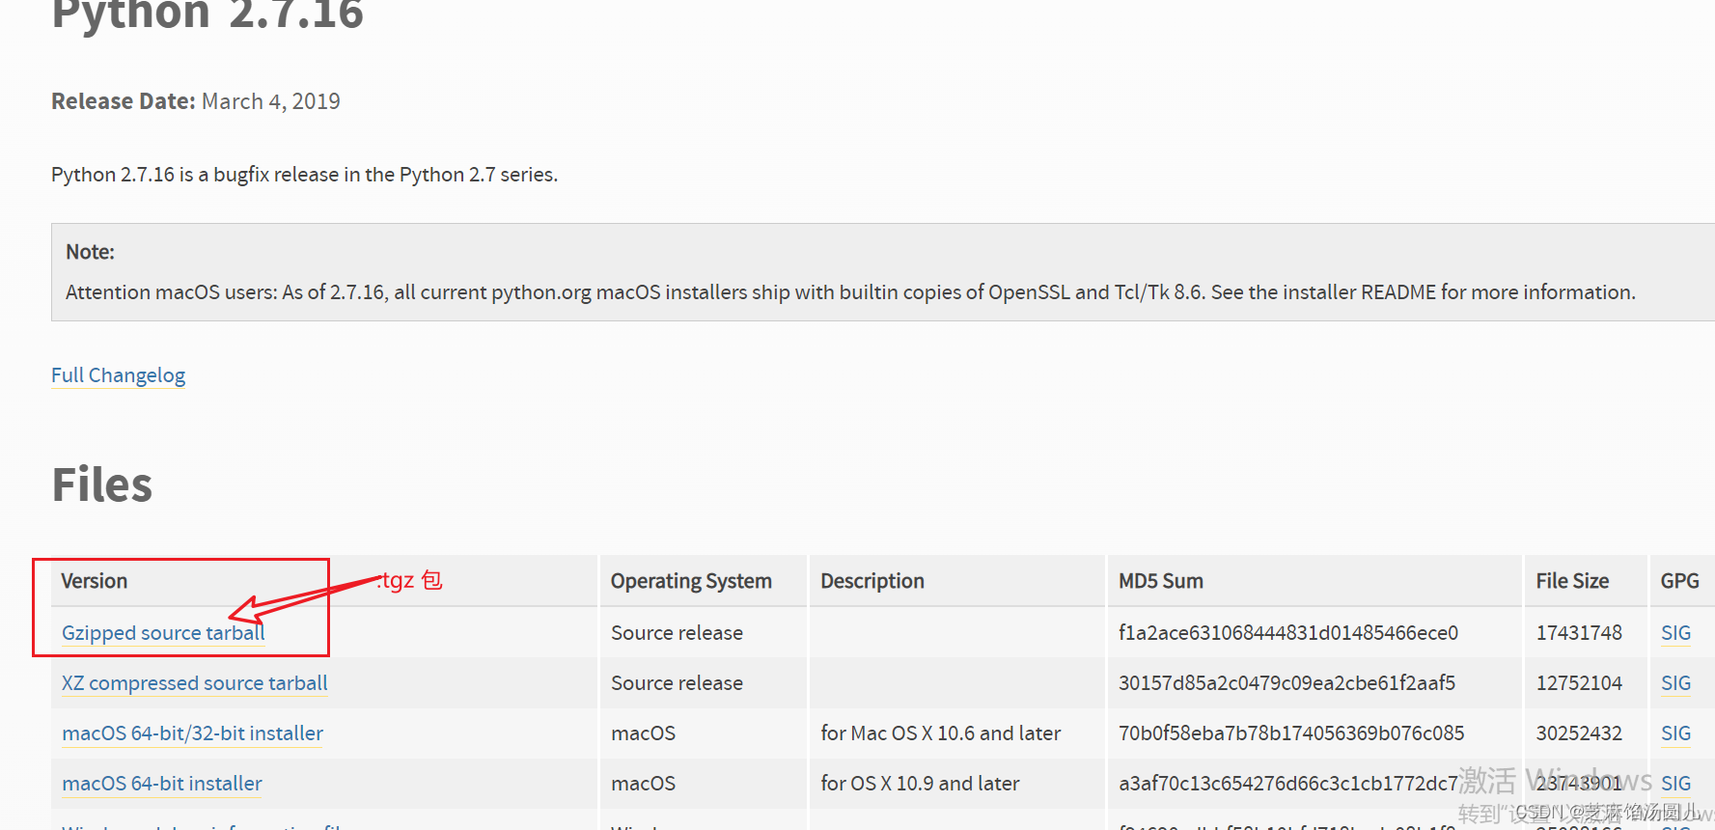Open the Full Changelog link
The width and height of the screenshot is (1715, 830).
(x=118, y=375)
